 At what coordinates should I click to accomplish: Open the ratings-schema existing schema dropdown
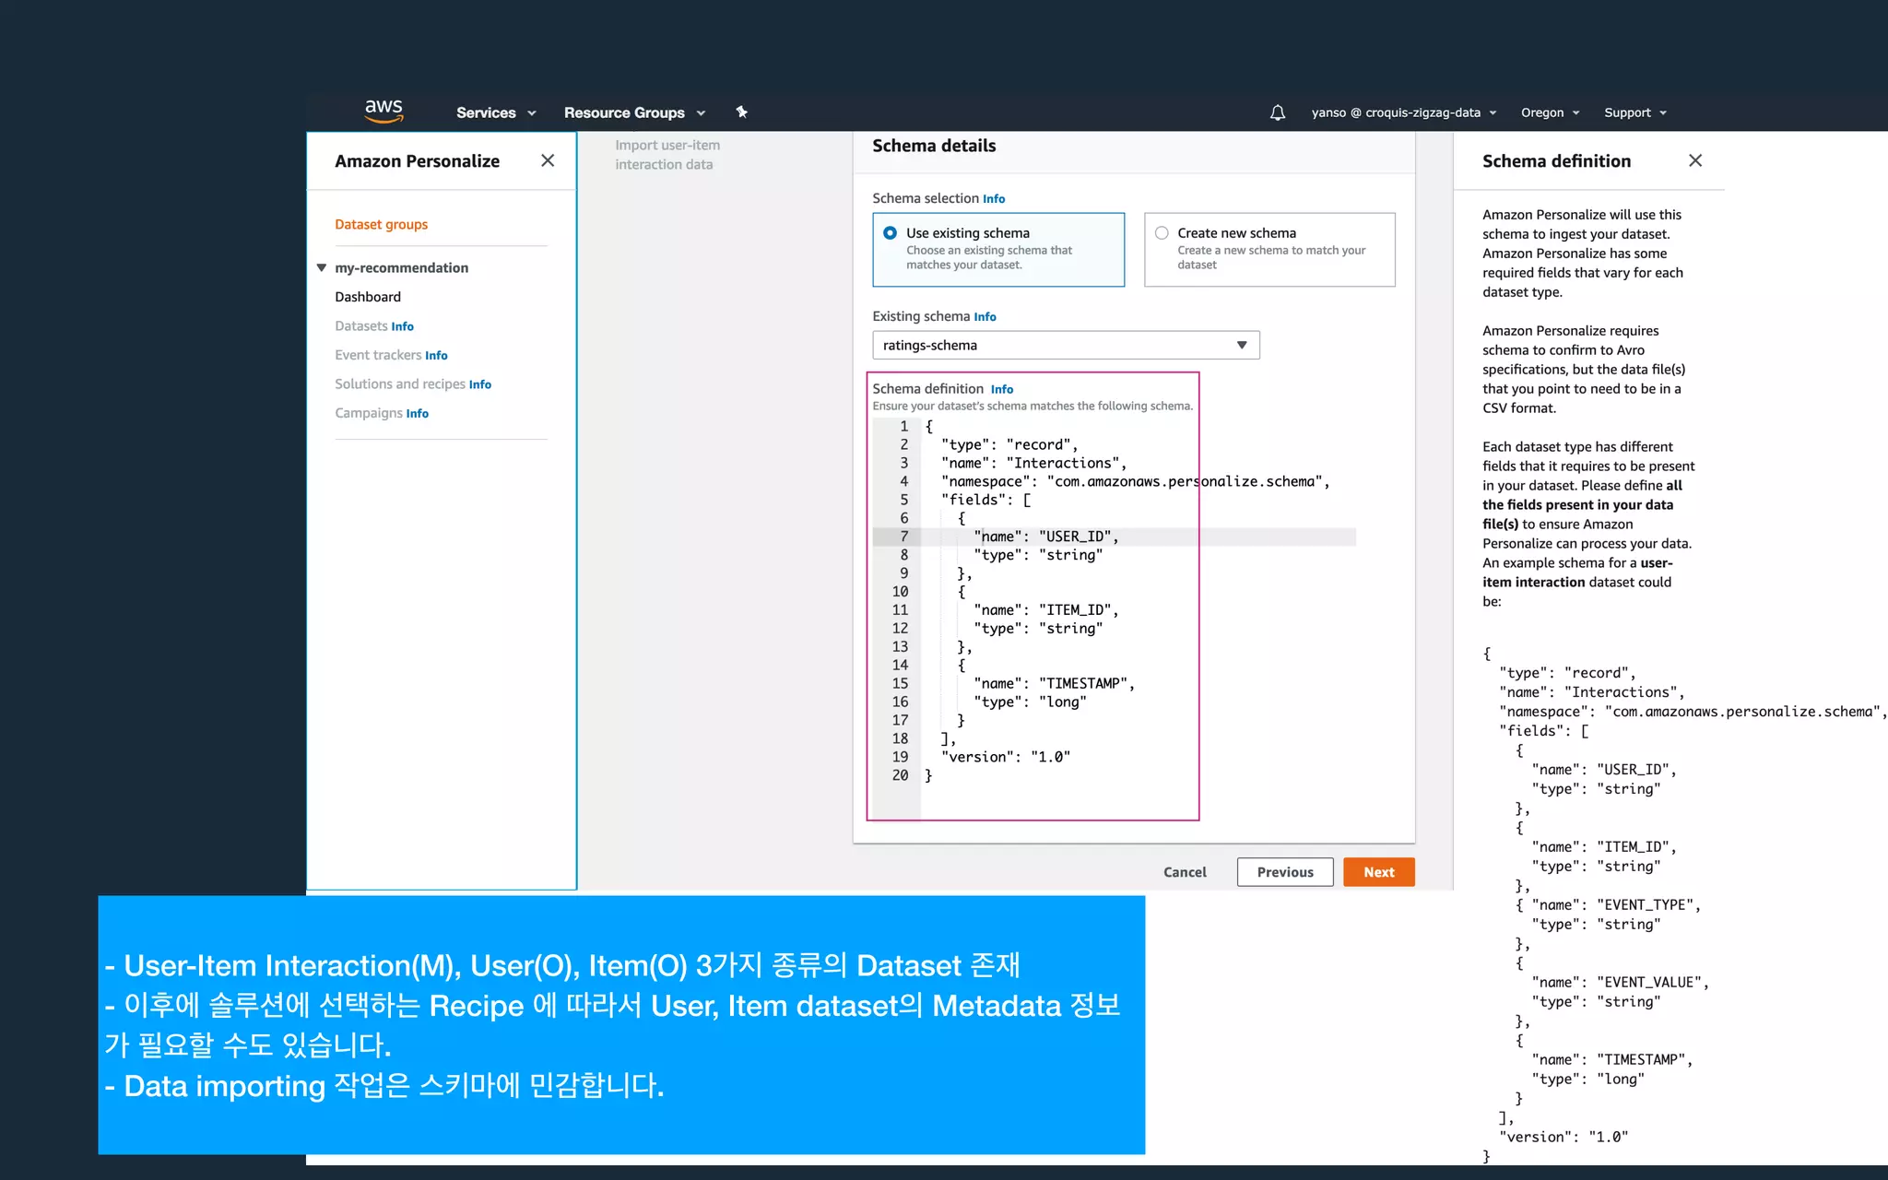pos(1066,345)
